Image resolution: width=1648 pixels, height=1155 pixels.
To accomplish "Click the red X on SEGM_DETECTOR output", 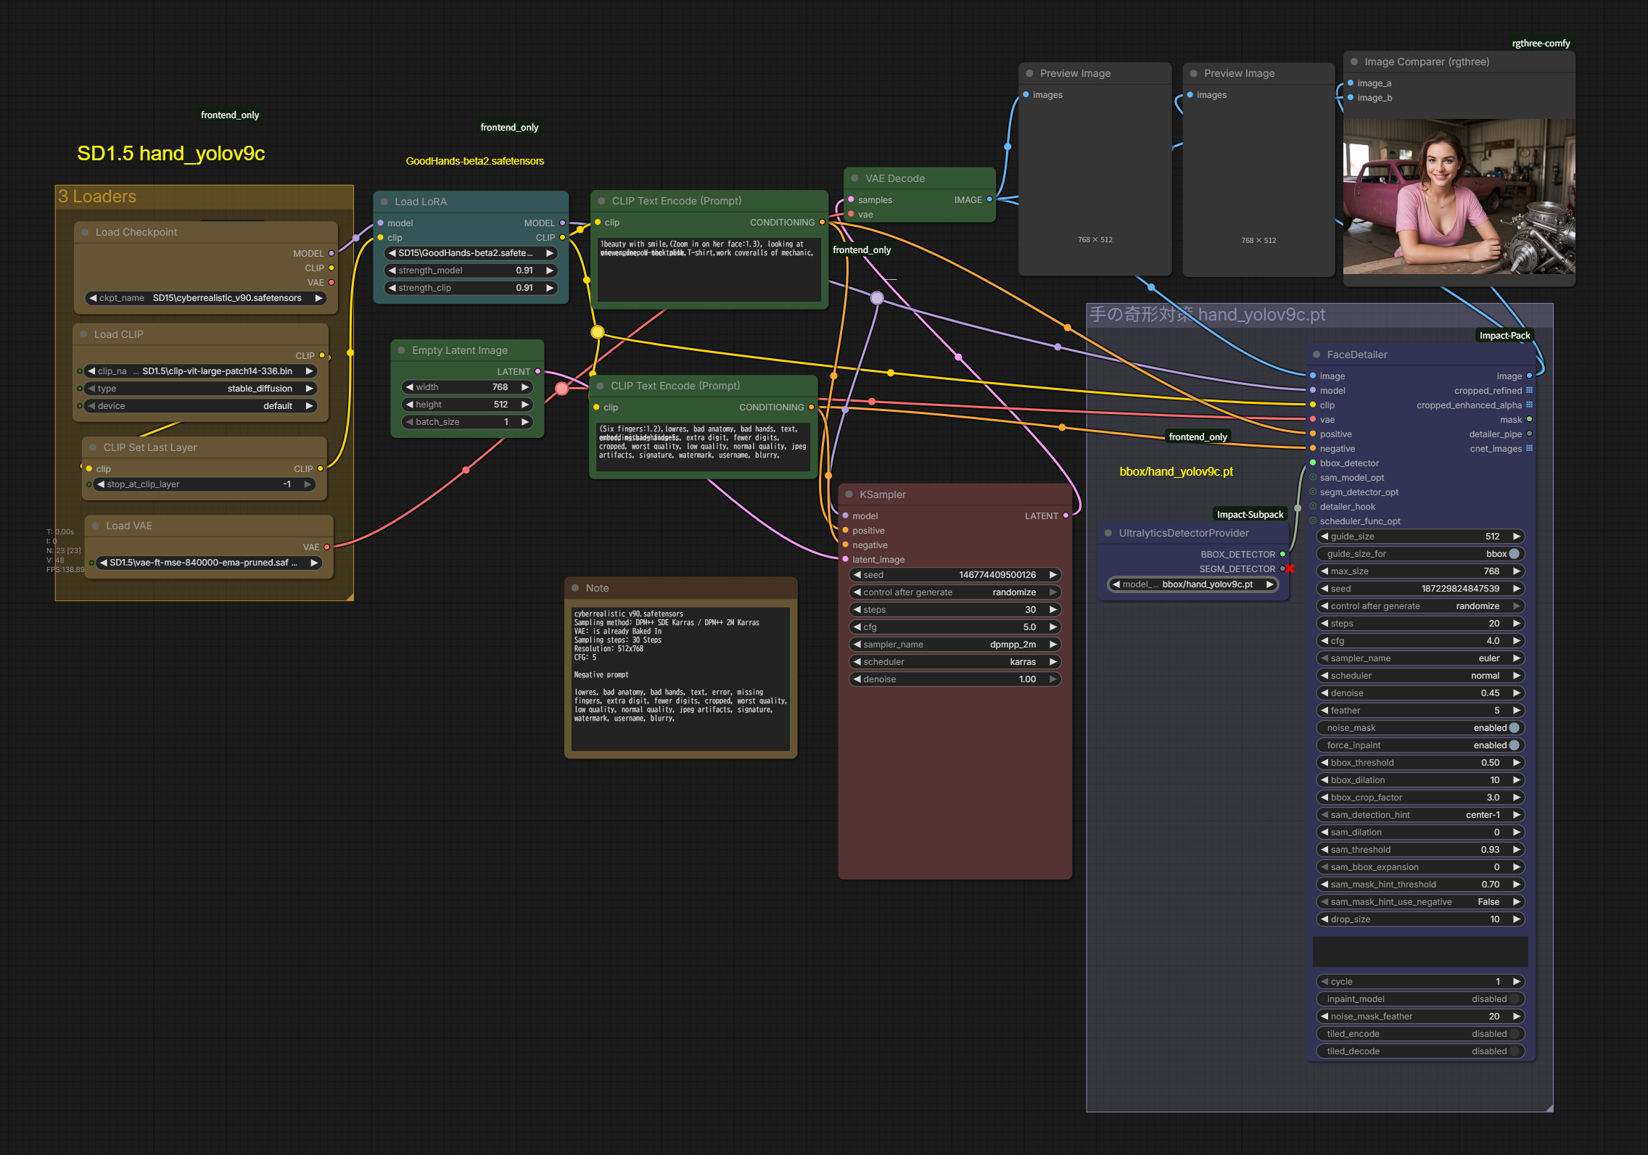I will click(x=1290, y=568).
